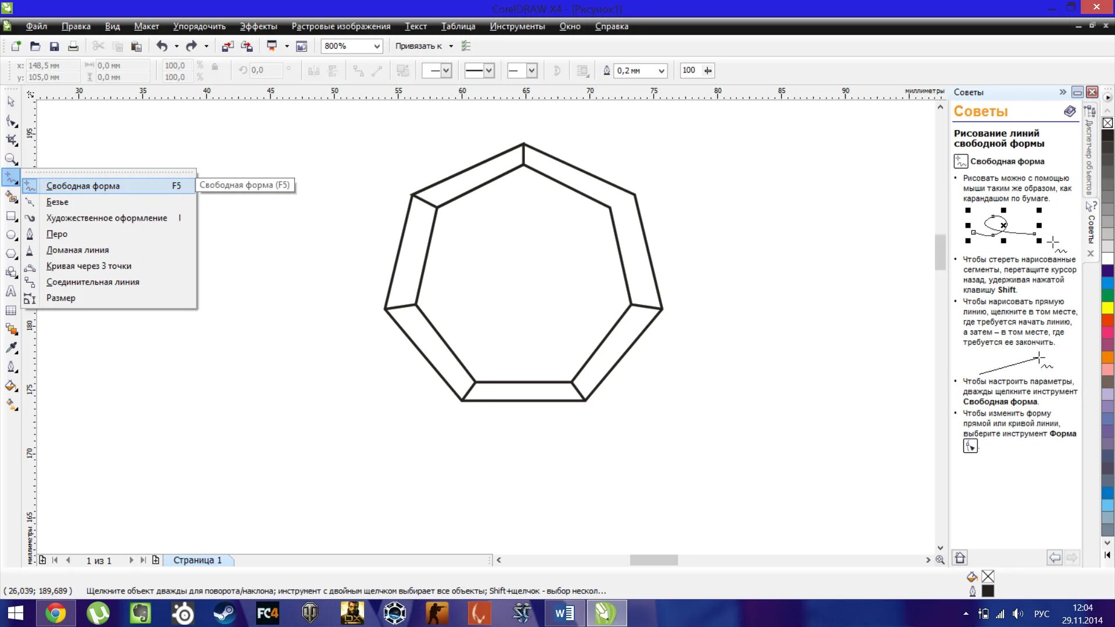Select the Eyedropper tool in the toolbox
1115x627 pixels.
click(x=11, y=348)
